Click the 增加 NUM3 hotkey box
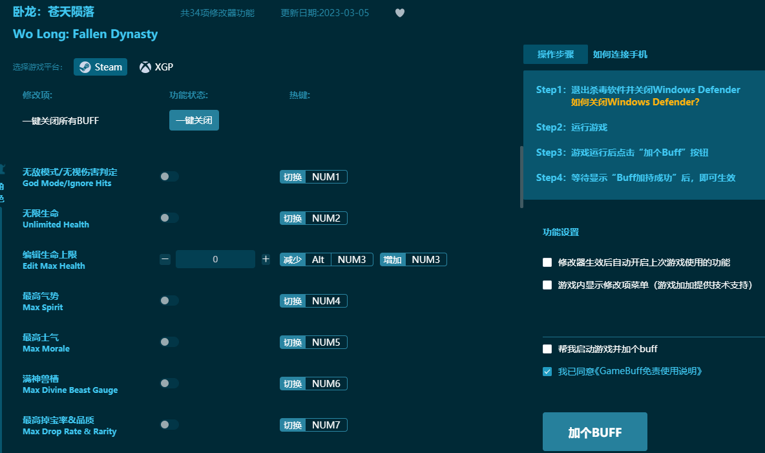 [414, 260]
